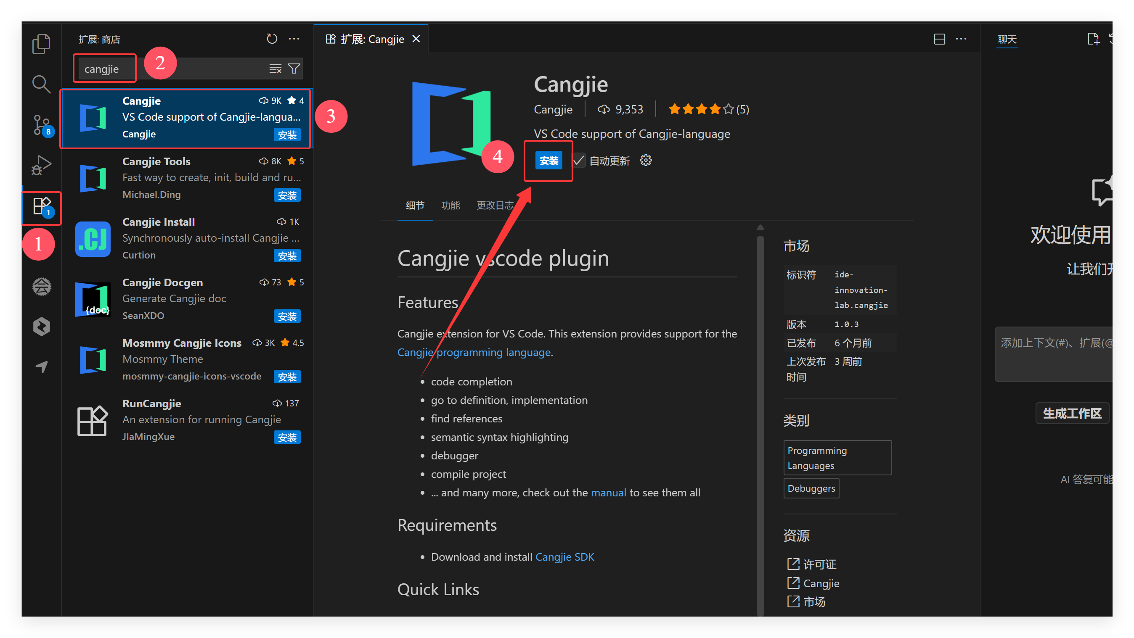Click the extension settings gear icon
Viewport: 1134px width, 638px height.
coord(645,161)
